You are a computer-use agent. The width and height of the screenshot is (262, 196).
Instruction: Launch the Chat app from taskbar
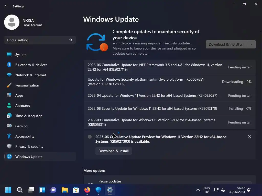53,190
